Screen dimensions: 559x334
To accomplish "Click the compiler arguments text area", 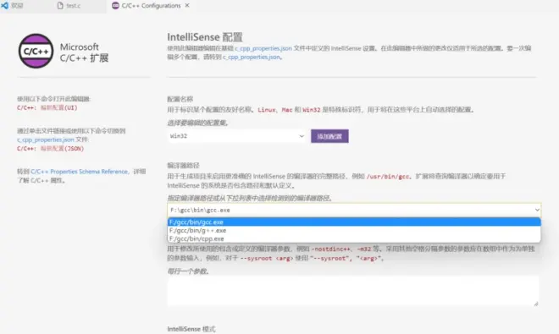I will [x=353, y=291].
